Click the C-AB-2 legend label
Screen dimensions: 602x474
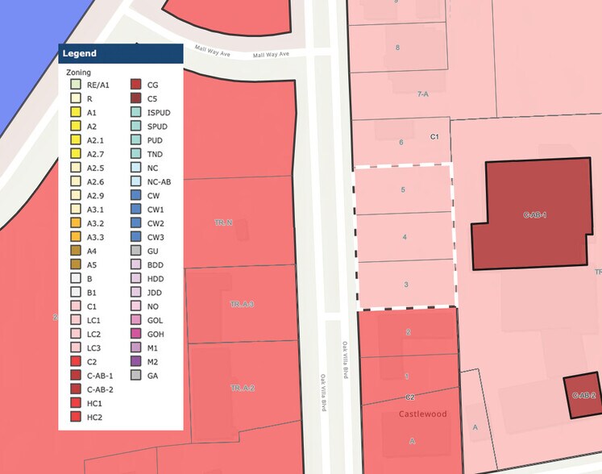(100, 389)
